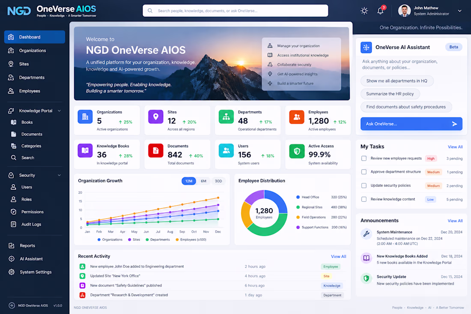Viewport: 471px width, 314px height.
Task: Open the AI Assistant sidebar icon
Action: click(x=12, y=259)
